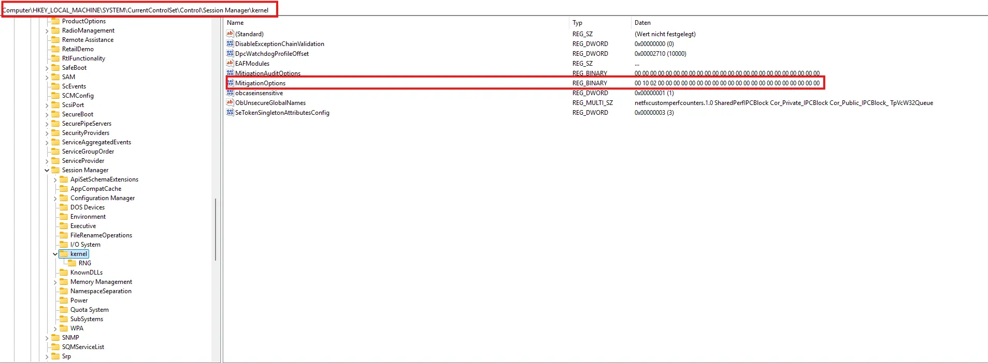Click the registry path address bar
988x363 pixels.
[139, 10]
